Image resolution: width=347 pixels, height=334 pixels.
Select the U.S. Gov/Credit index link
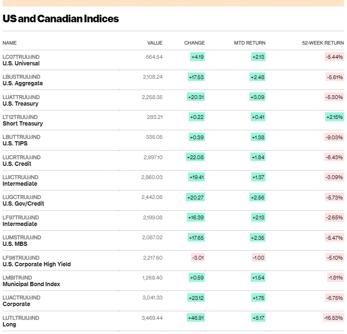23,204
